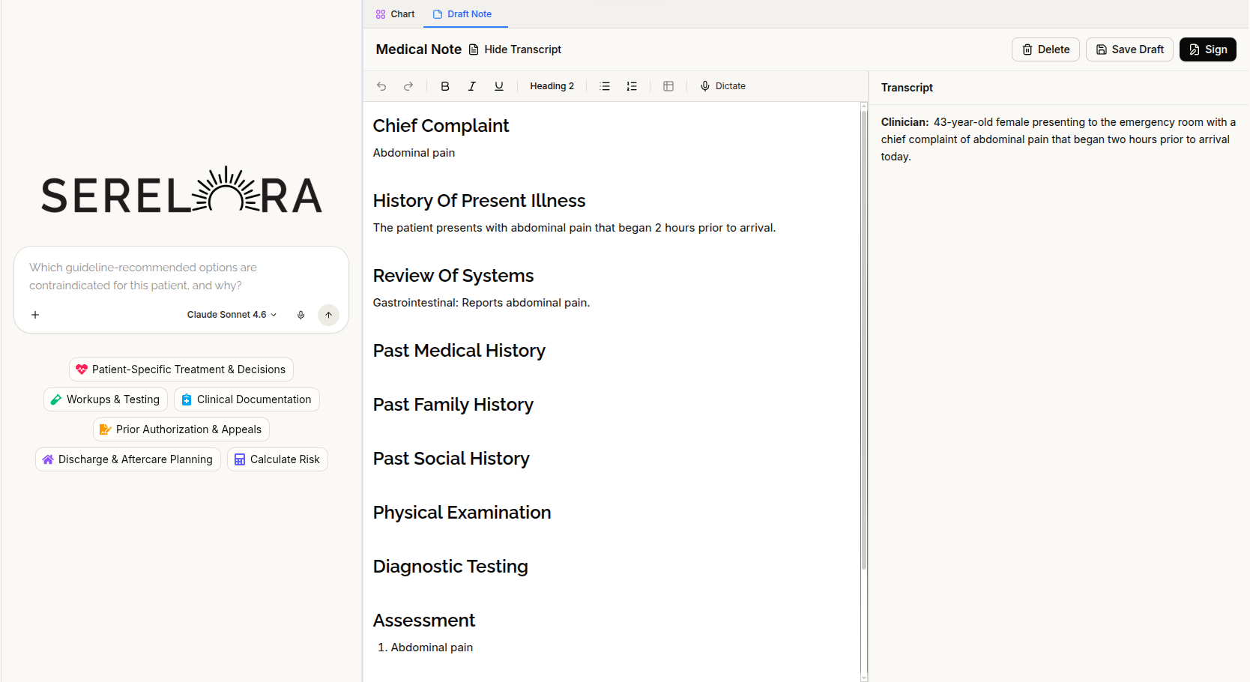Click the History Of Present Illness heading
Image resolution: width=1250 pixels, height=682 pixels.
coord(479,201)
